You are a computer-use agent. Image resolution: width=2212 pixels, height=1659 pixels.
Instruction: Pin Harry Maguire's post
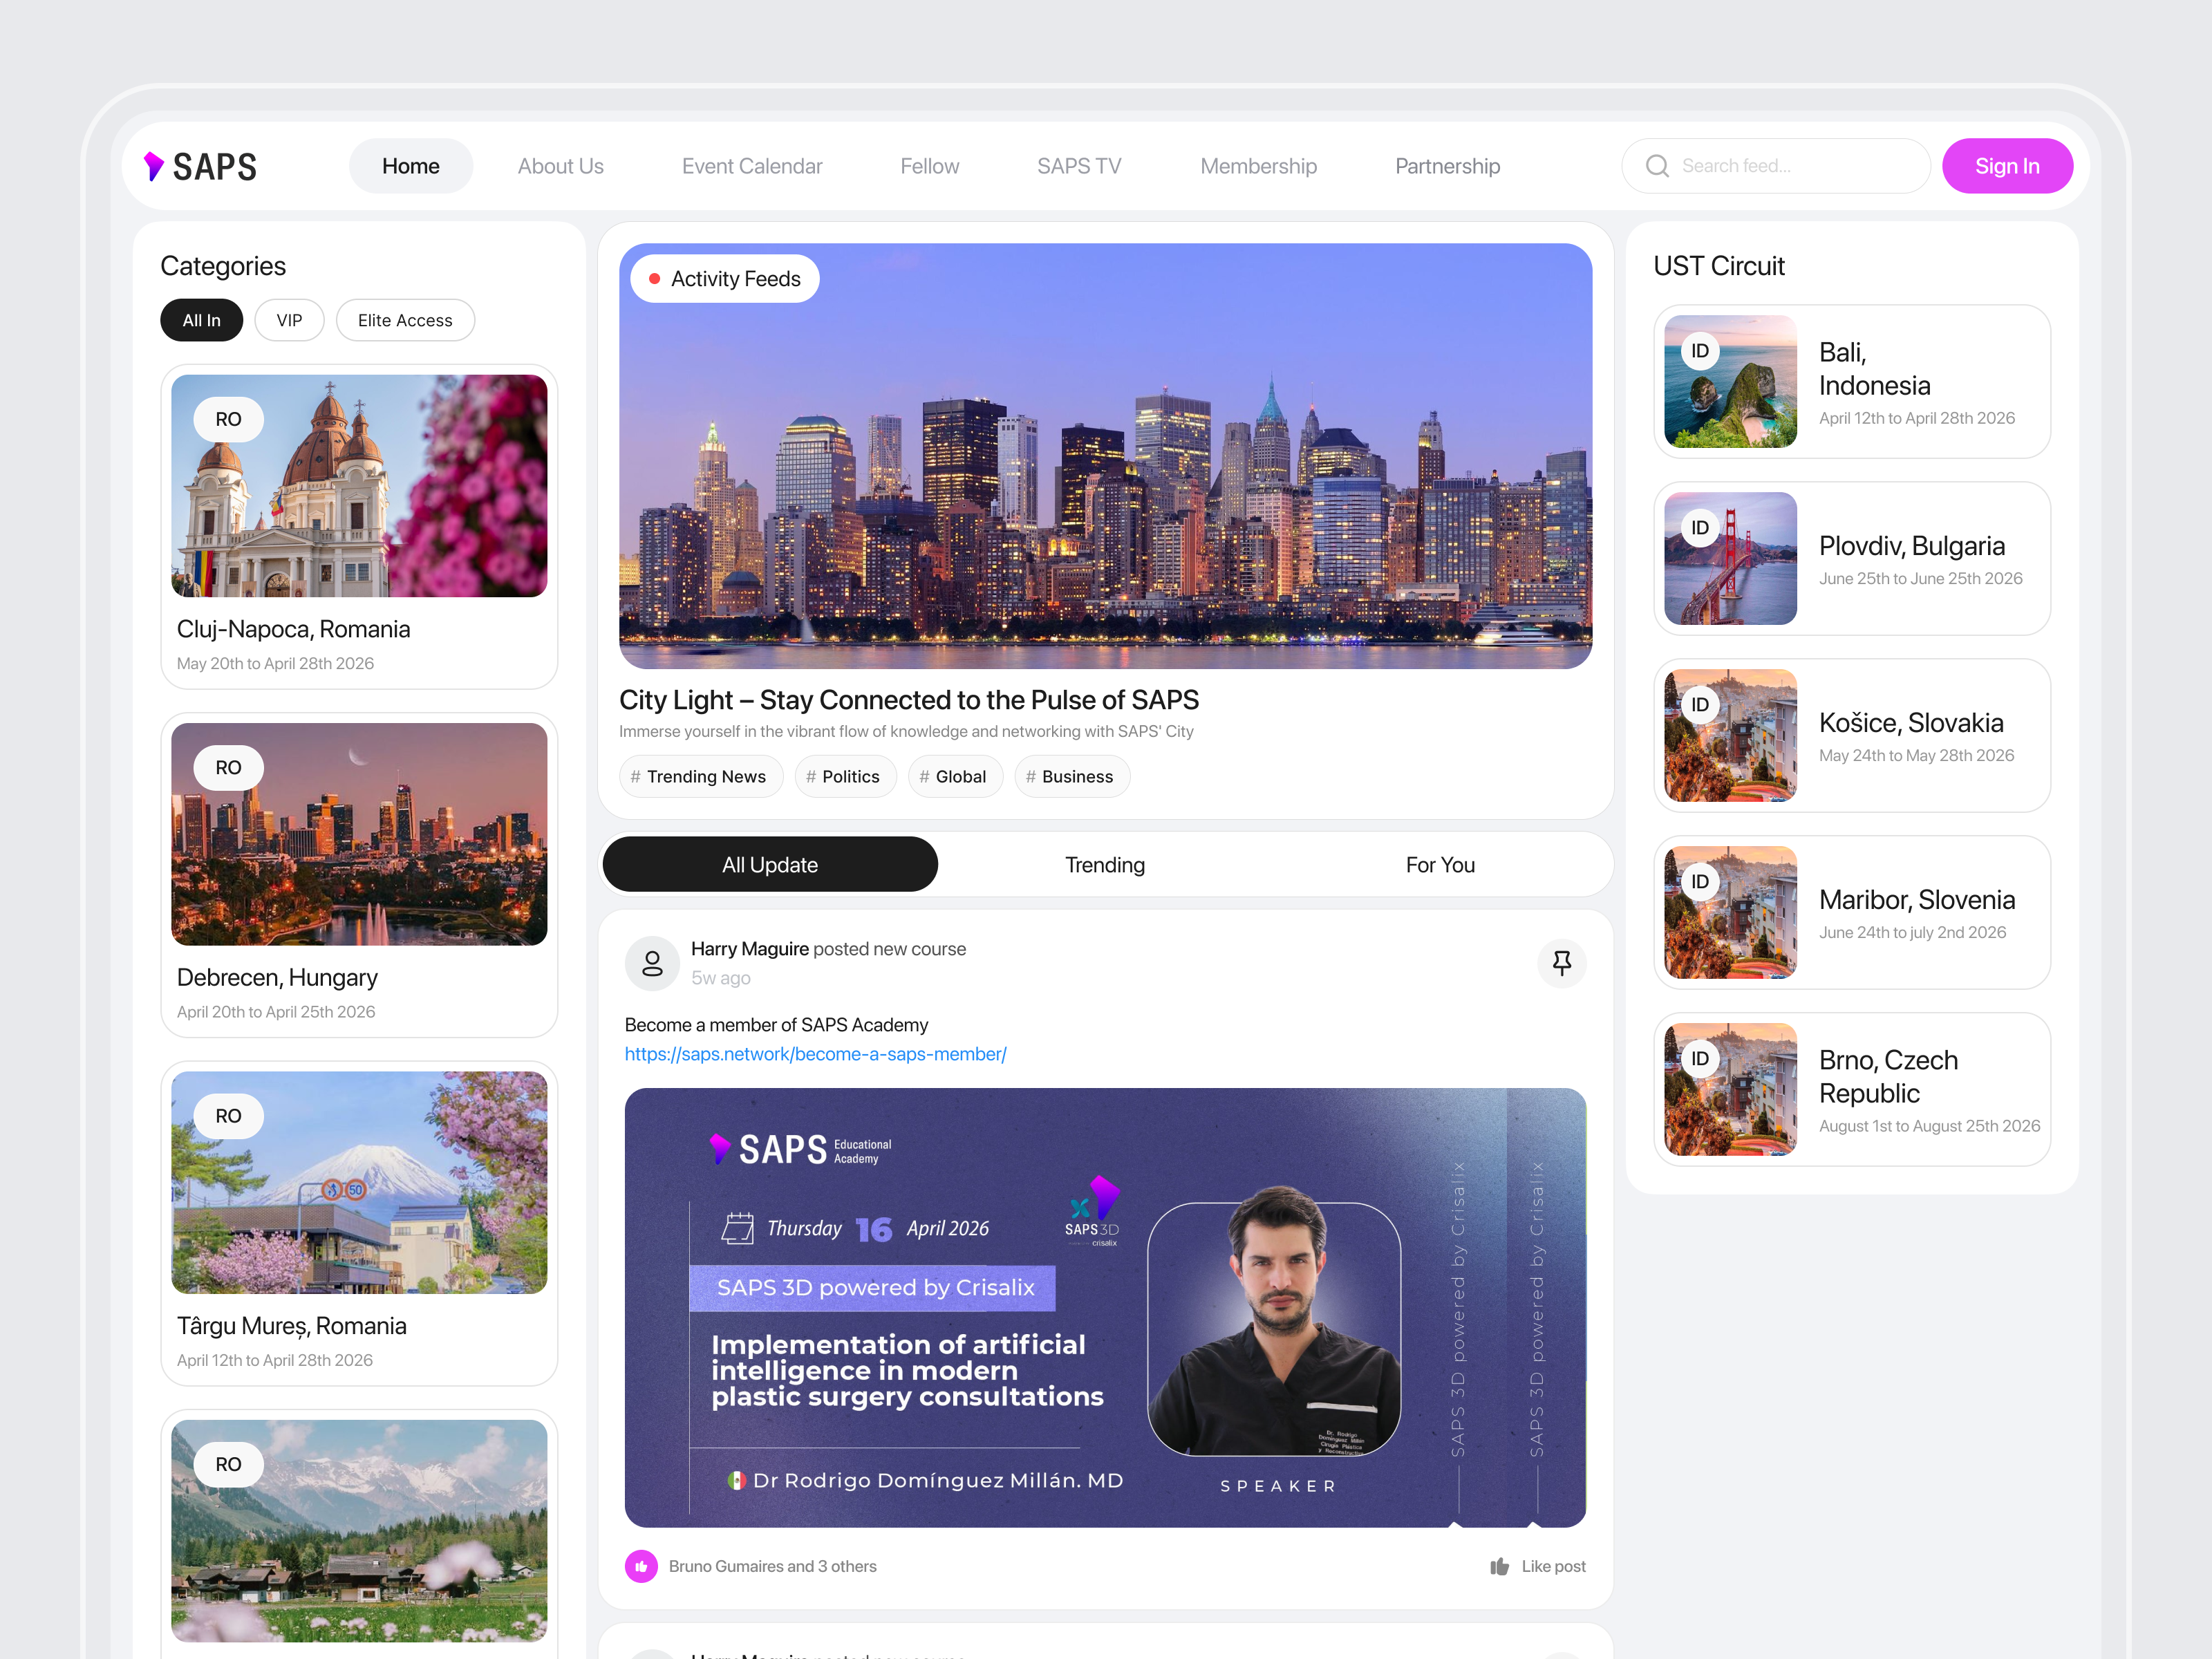(x=1561, y=963)
